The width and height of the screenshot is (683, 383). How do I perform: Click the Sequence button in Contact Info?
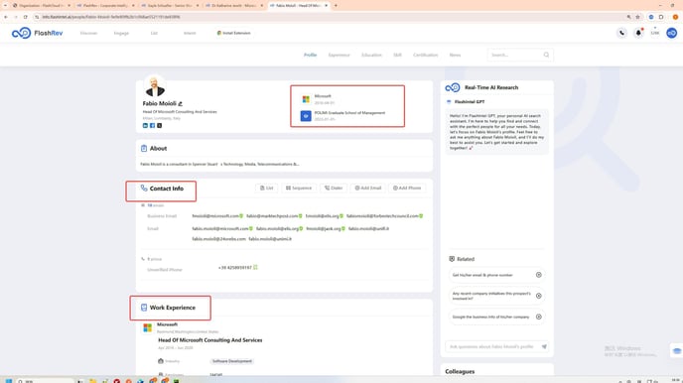[x=299, y=188]
